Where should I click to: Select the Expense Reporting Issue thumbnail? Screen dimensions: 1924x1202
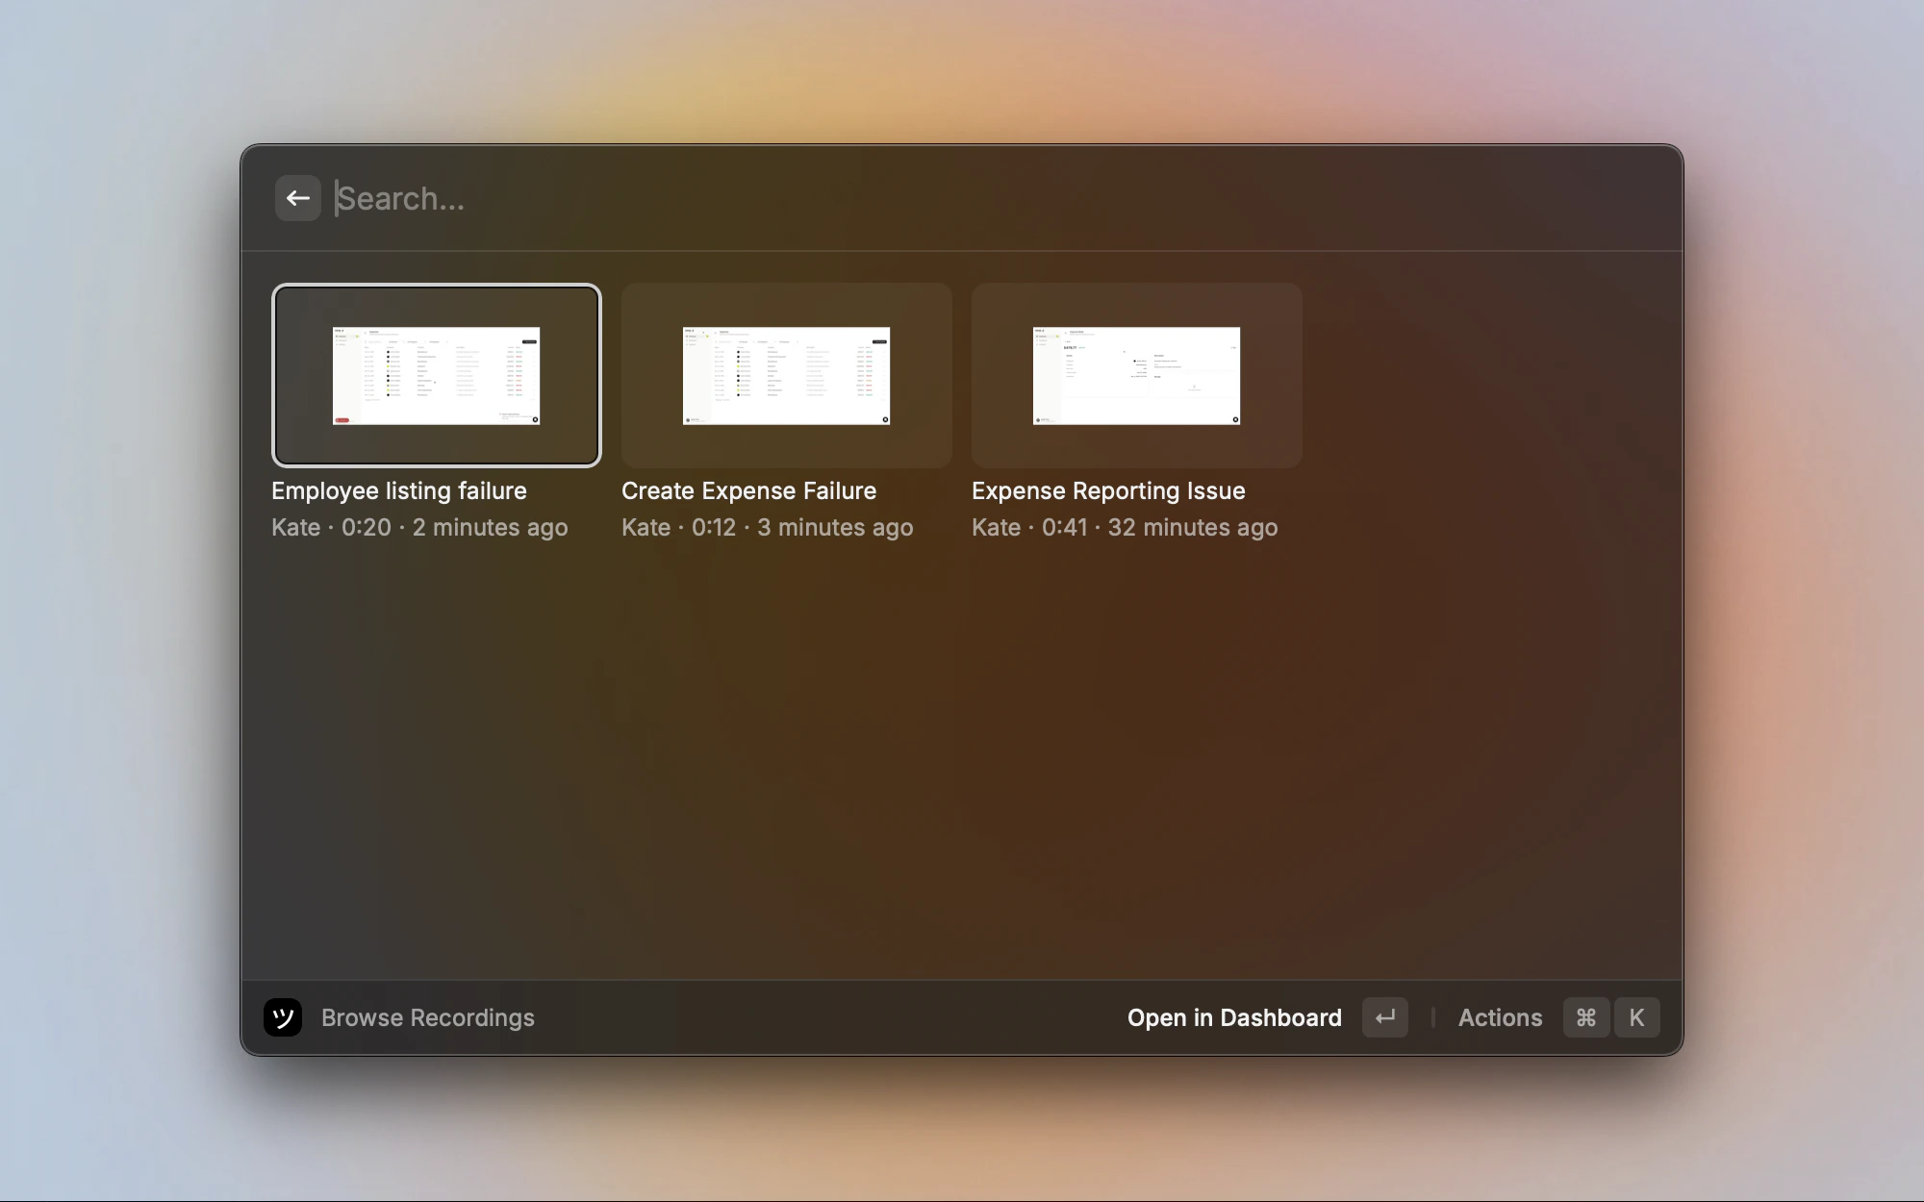point(1136,375)
